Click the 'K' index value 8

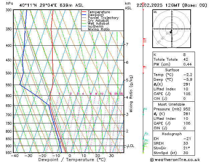tap(184, 55)
